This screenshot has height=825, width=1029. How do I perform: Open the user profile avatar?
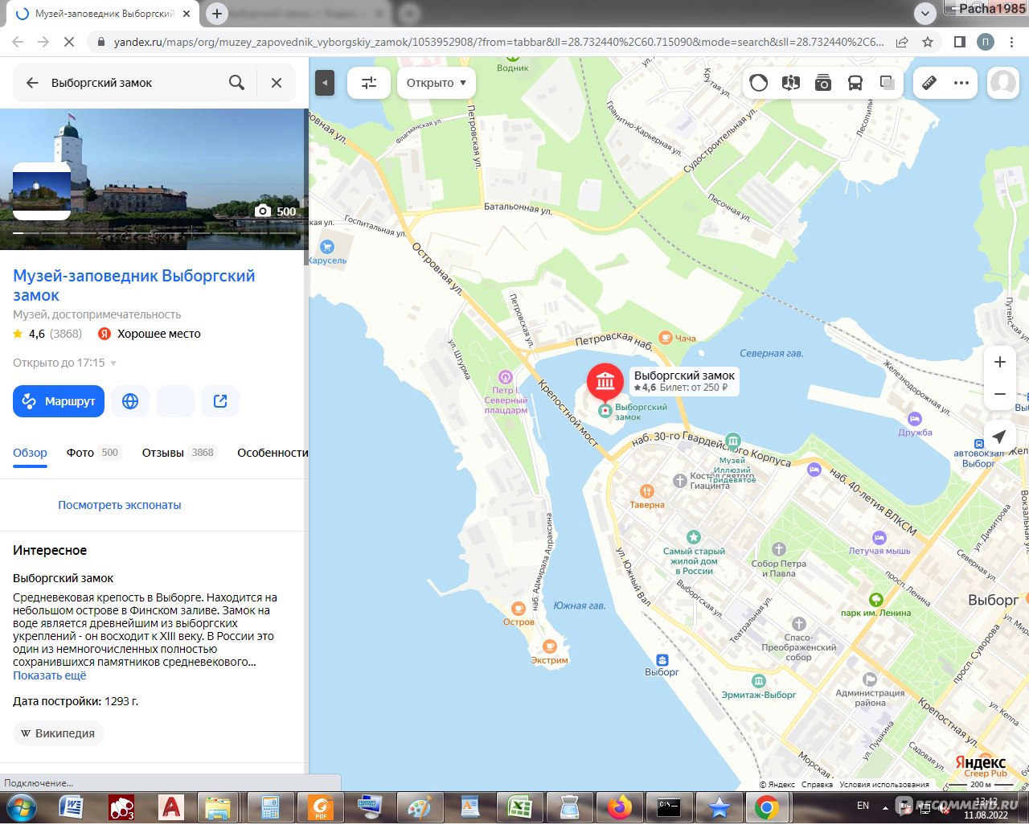coord(1003,83)
